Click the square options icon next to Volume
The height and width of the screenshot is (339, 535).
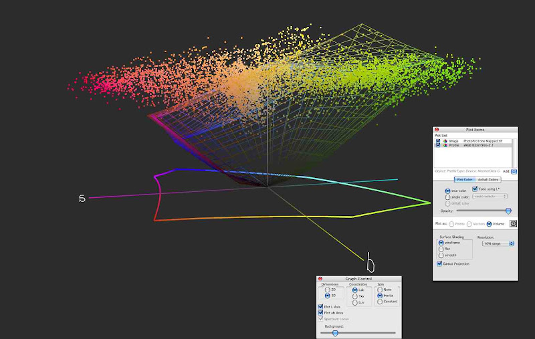513,224
